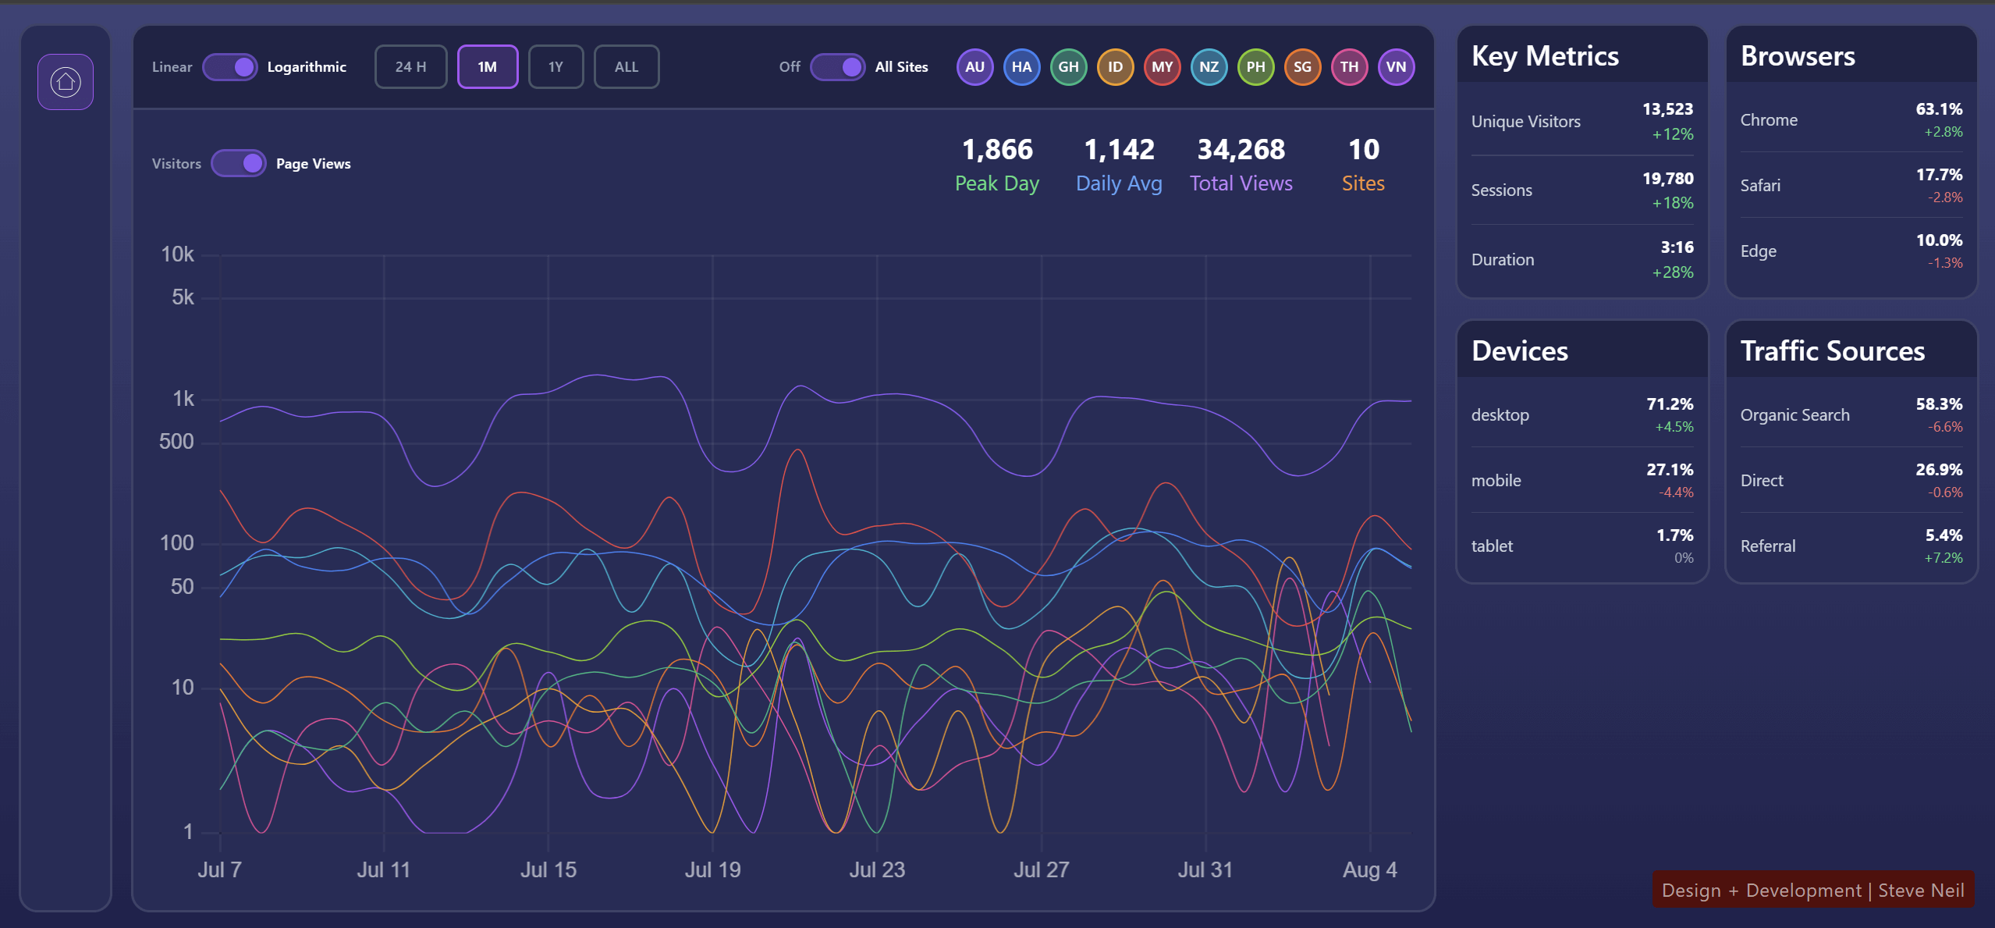Select the NZ site badge

(1209, 67)
